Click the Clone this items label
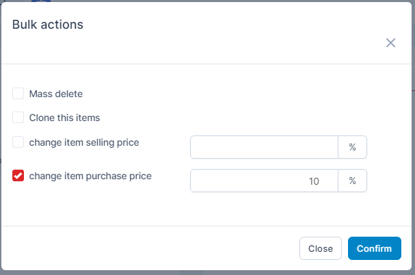Viewport: 415px width, 275px height. click(64, 118)
